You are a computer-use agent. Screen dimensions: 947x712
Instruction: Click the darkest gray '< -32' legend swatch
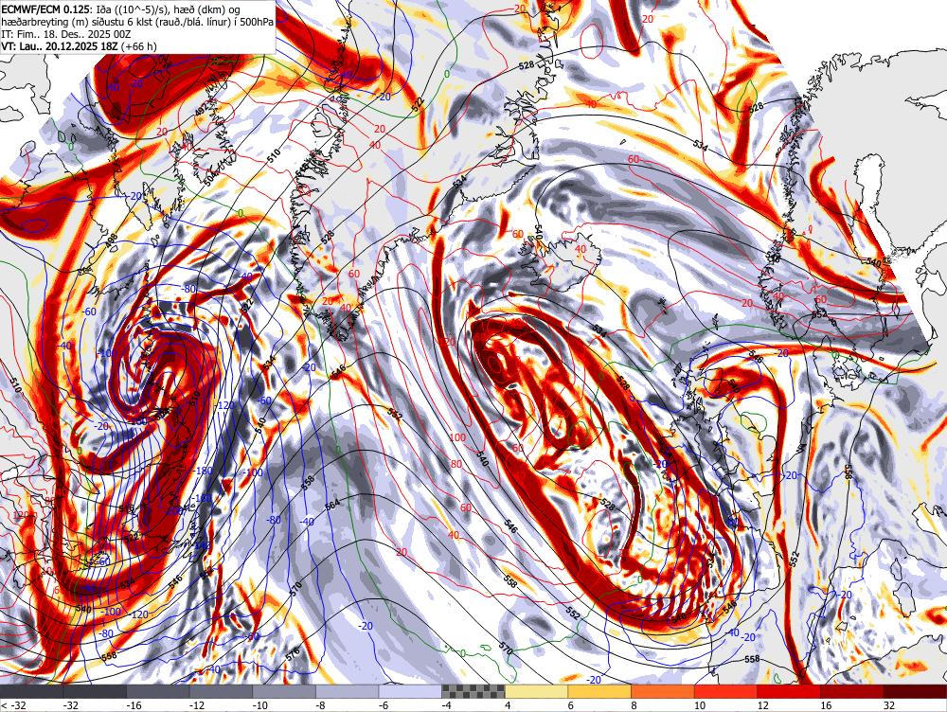31,691
